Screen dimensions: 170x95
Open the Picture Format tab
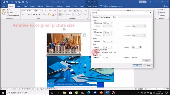coord(92,6)
